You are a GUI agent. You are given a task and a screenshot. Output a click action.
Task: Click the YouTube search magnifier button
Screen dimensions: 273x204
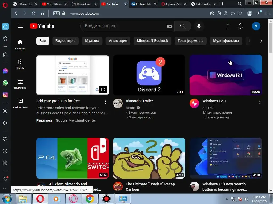[x=183, y=26]
